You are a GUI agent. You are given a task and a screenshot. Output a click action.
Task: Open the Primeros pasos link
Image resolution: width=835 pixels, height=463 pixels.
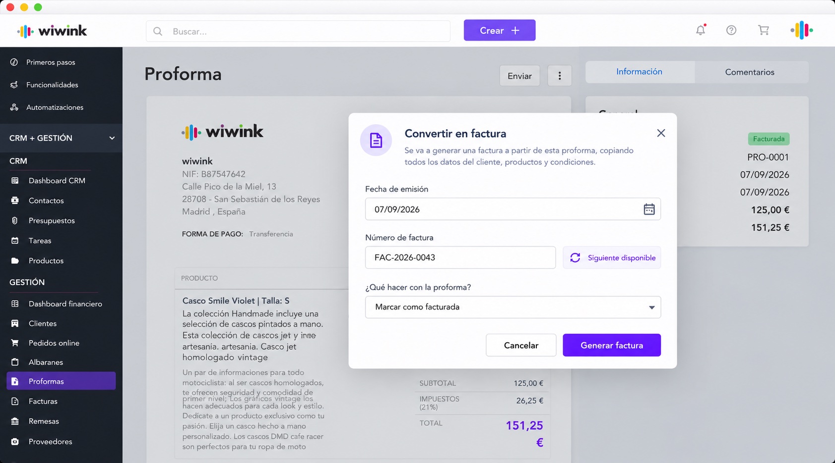[x=51, y=62]
